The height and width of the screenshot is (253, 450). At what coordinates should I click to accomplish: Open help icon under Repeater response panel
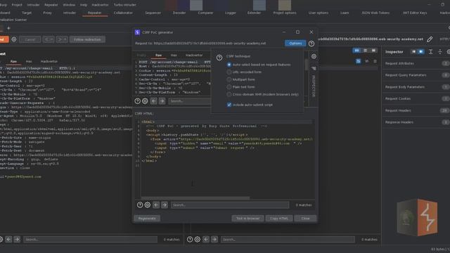click(x=190, y=239)
